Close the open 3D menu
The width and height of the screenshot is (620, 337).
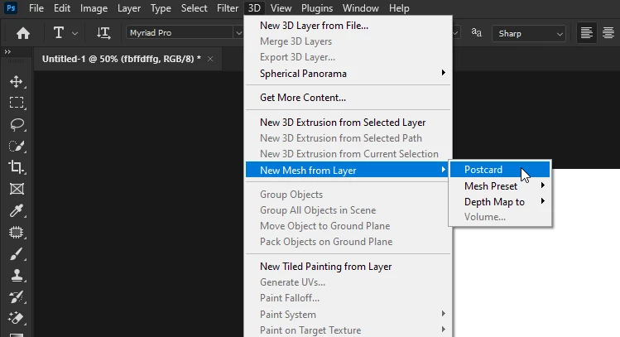tap(254, 8)
